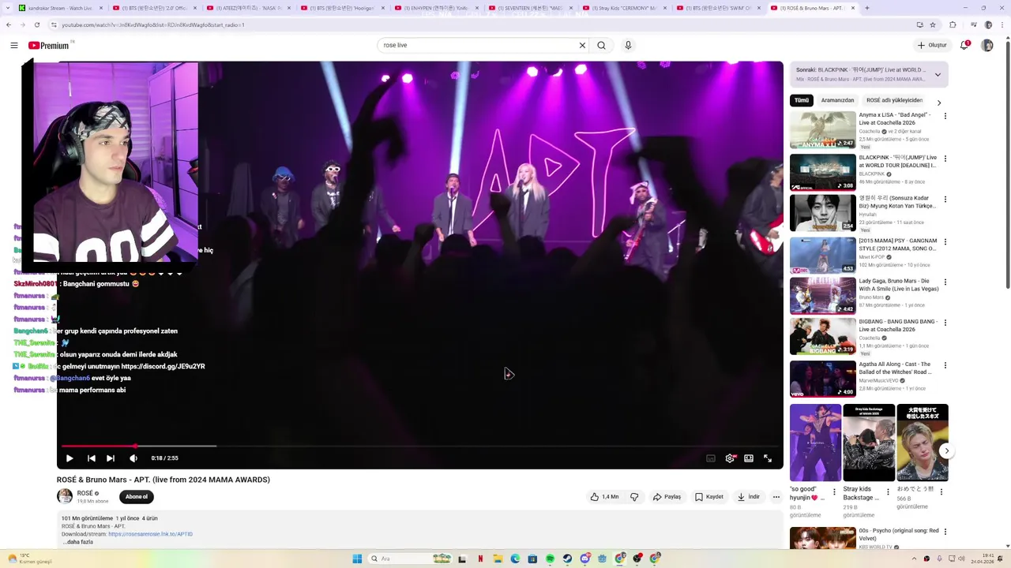Open player settings gear
This screenshot has width=1011, height=568.
pos(730,458)
